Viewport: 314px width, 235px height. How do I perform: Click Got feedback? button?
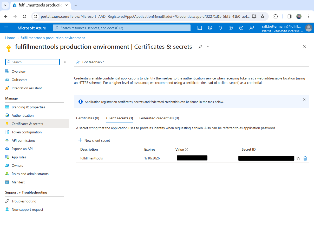[x=90, y=62]
